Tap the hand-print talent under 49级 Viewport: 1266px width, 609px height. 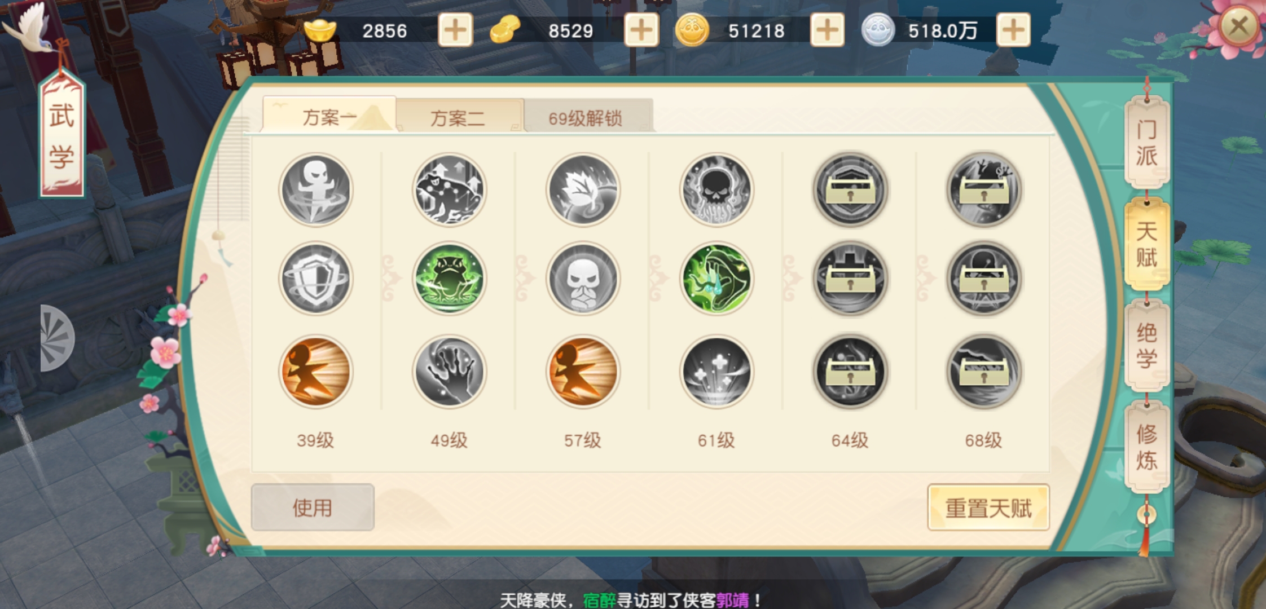tap(449, 372)
